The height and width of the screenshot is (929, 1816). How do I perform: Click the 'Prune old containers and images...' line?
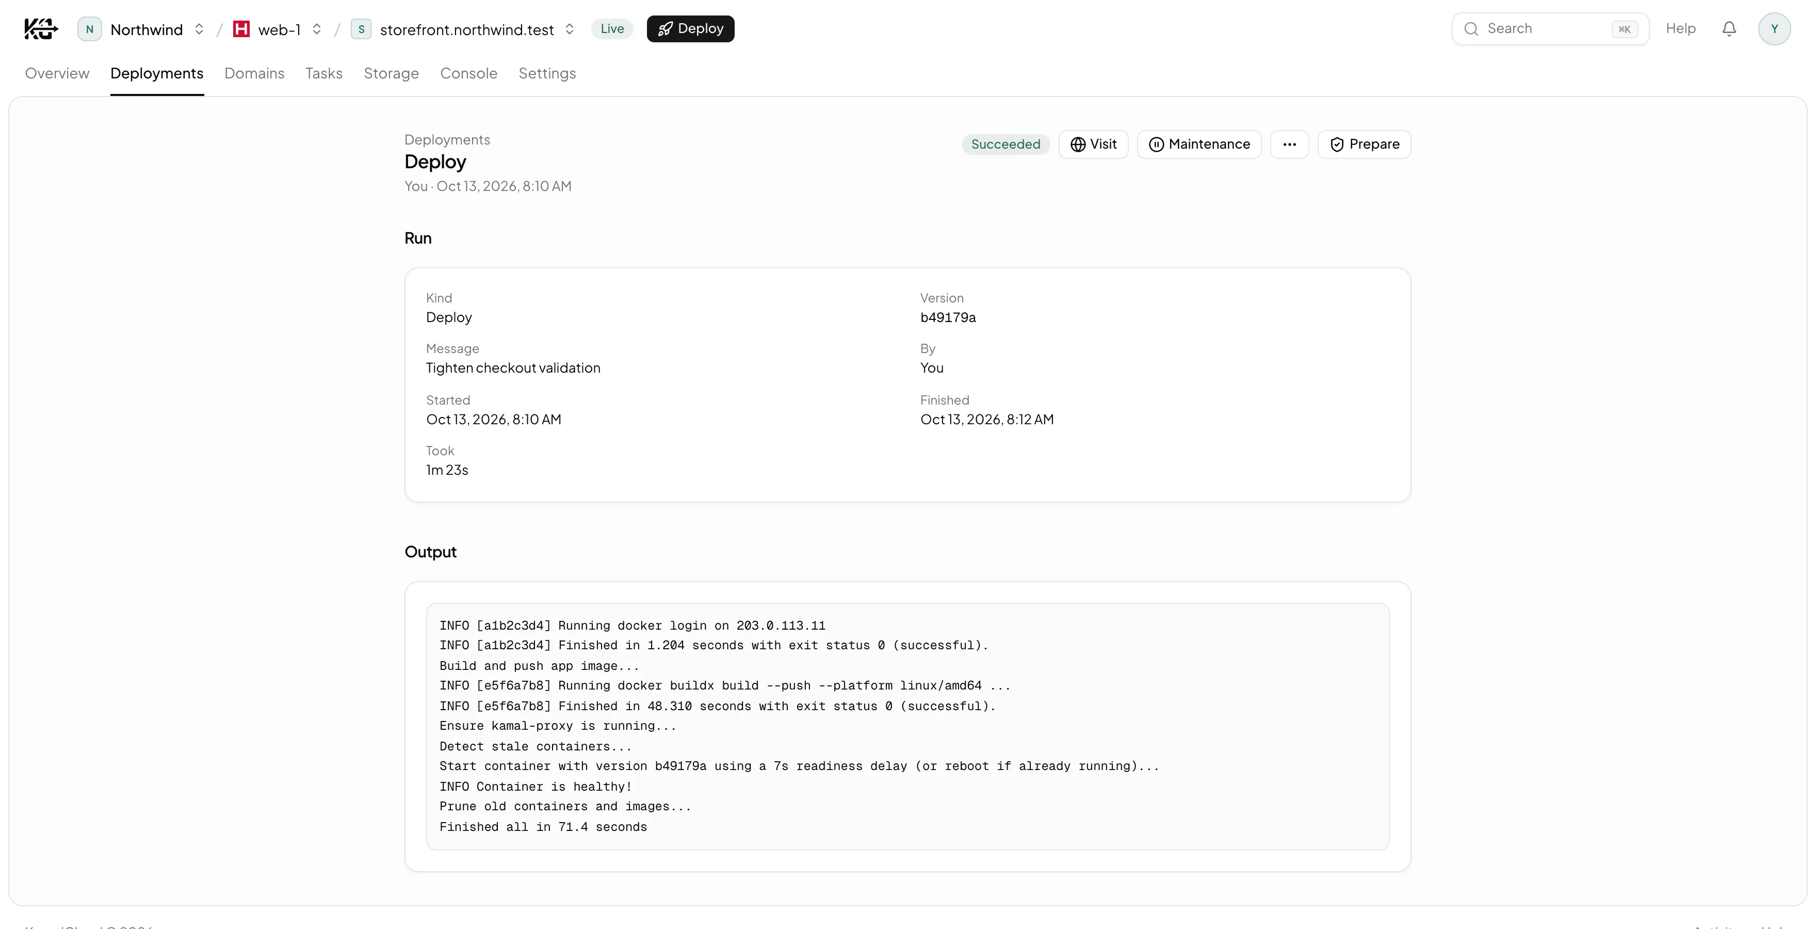(565, 806)
